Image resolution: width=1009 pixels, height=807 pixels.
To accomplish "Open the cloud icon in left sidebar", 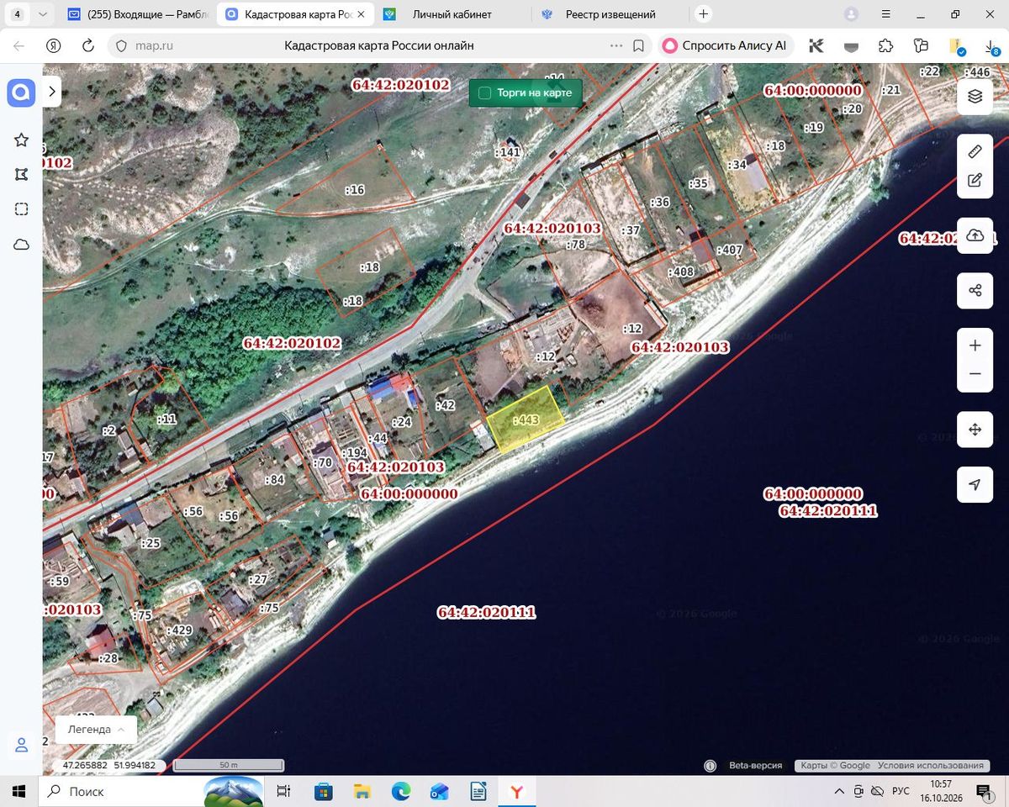I will click(22, 245).
